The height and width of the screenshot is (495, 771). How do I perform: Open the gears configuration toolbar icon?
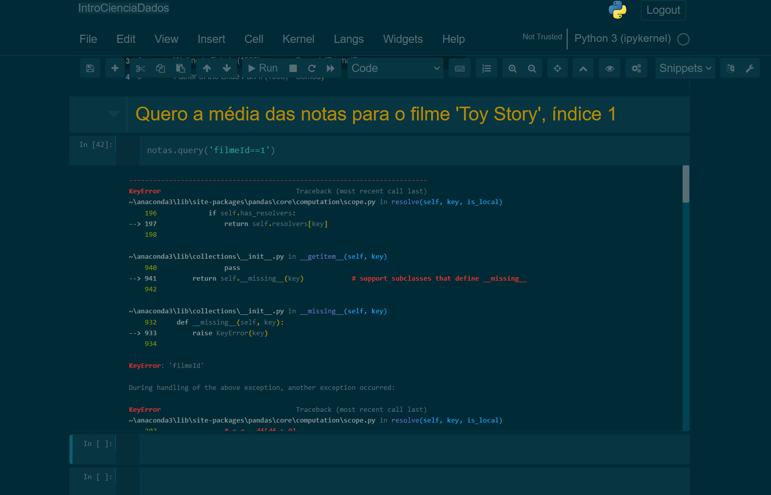636,68
